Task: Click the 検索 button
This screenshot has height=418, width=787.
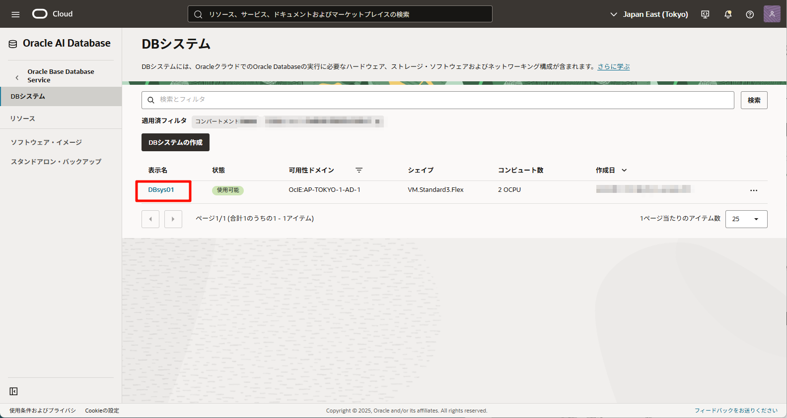Action: tap(754, 100)
